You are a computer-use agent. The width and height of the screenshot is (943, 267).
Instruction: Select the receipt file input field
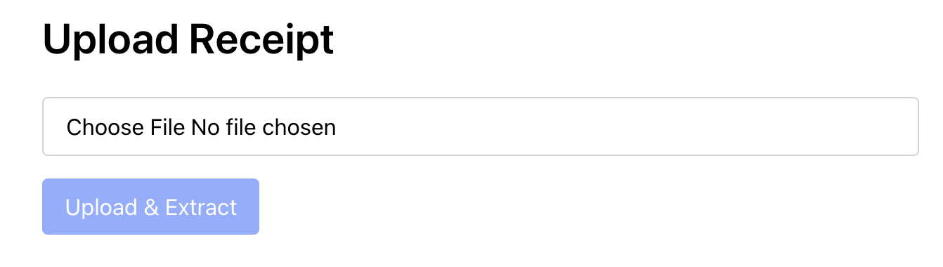click(x=481, y=126)
